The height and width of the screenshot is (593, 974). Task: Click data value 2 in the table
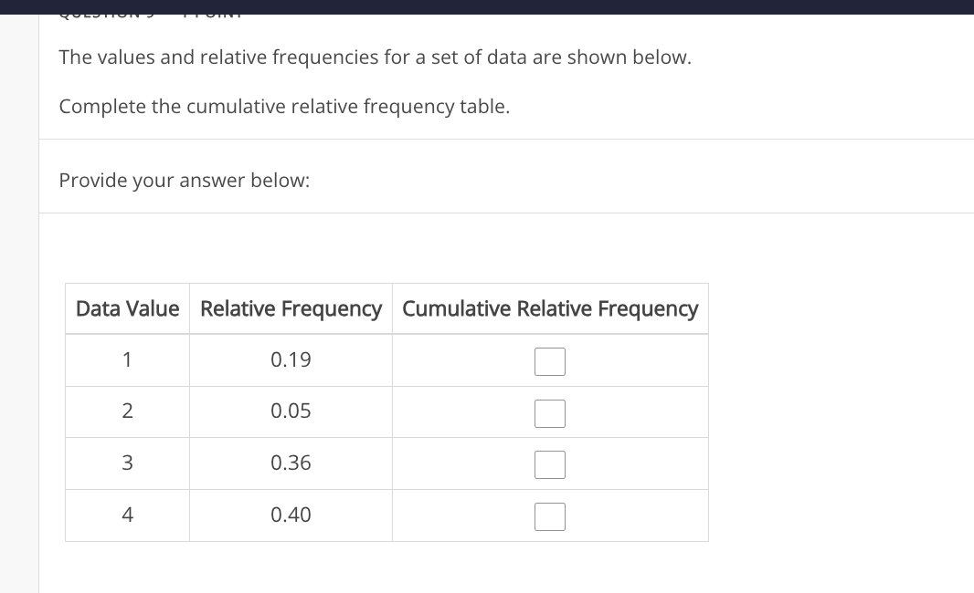tap(127, 411)
